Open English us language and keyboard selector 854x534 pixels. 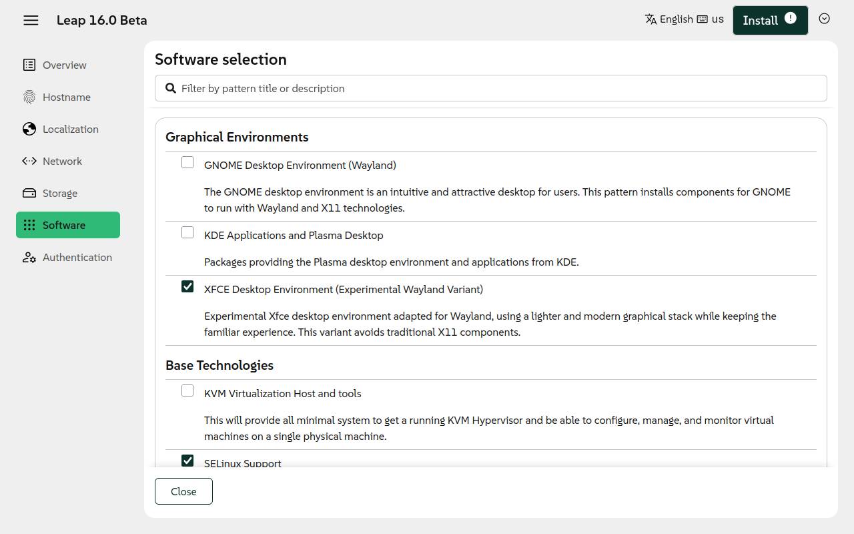tap(684, 19)
